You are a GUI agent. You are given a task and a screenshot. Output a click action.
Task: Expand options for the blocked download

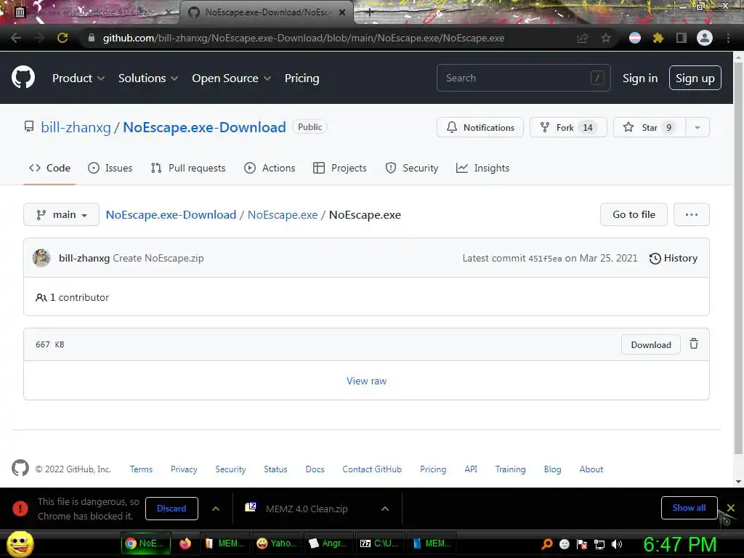[215, 509]
